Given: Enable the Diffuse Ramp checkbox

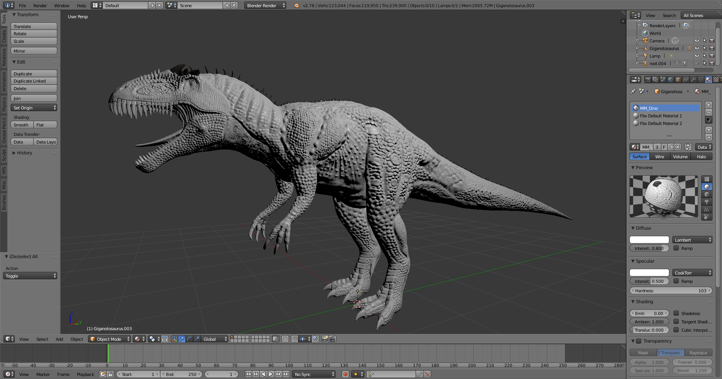Looking at the screenshot, I should pos(676,248).
